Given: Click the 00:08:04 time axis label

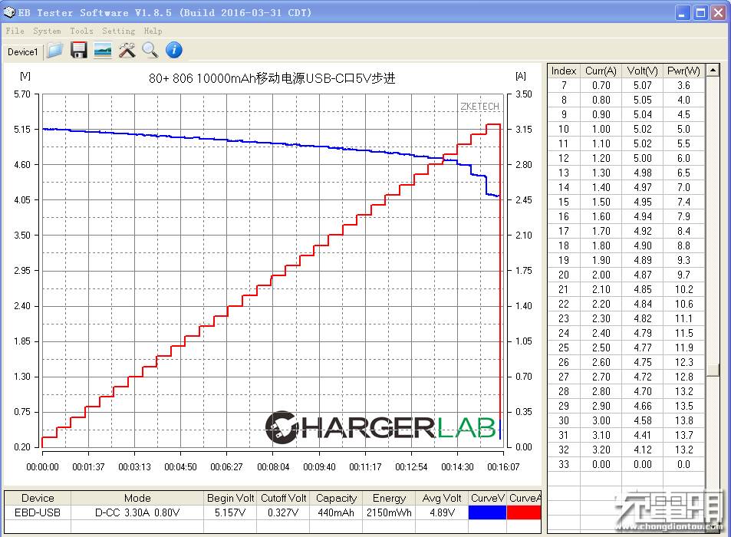Looking at the screenshot, I should click(x=273, y=466).
